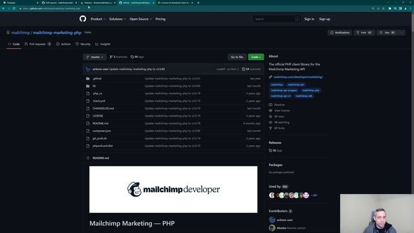
Task: Open the CHANGELOG.md file
Action: (103, 108)
